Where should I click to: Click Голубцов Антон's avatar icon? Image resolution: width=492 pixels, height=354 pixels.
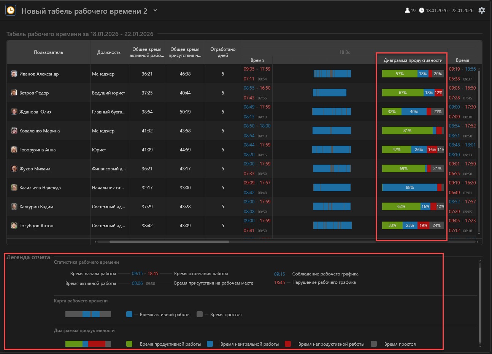coord(14,226)
